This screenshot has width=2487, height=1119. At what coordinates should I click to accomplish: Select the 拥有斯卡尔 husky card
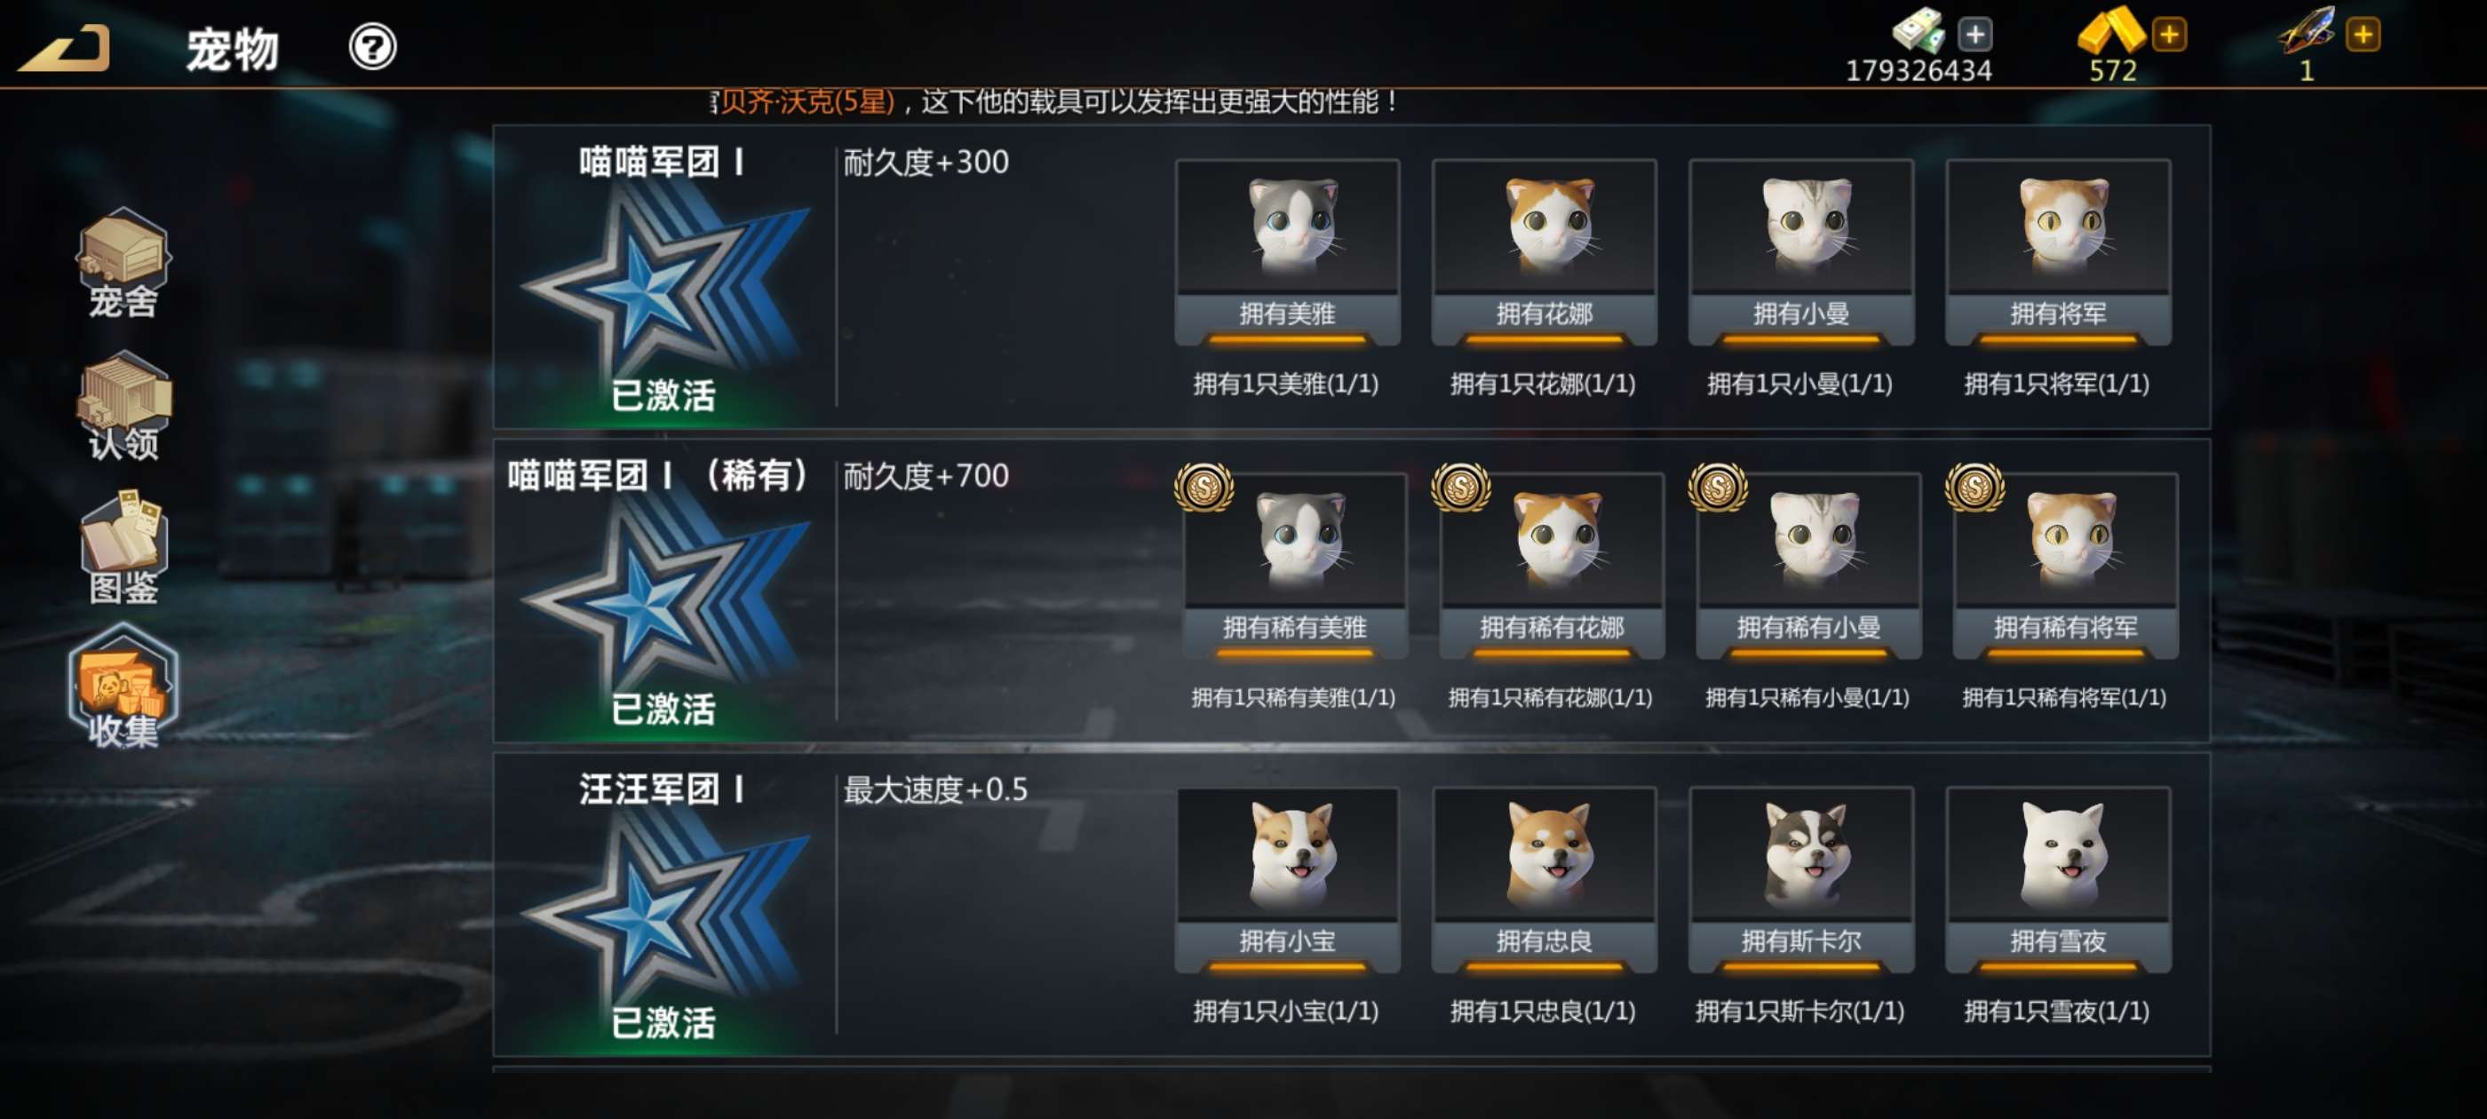(x=1800, y=880)
